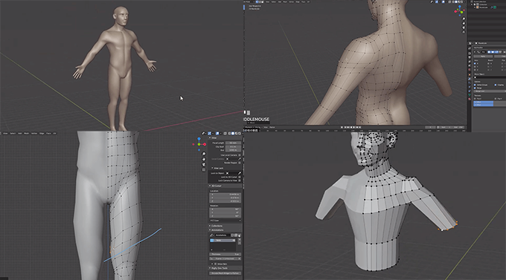Enable the Render Region checkbox
This screenshot has width=506, height=280.
pyautogui.click(x=240, y=163)
